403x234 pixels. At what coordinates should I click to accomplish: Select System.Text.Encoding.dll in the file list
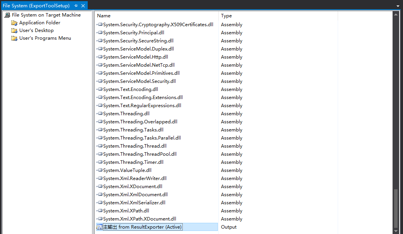point(130,89)
